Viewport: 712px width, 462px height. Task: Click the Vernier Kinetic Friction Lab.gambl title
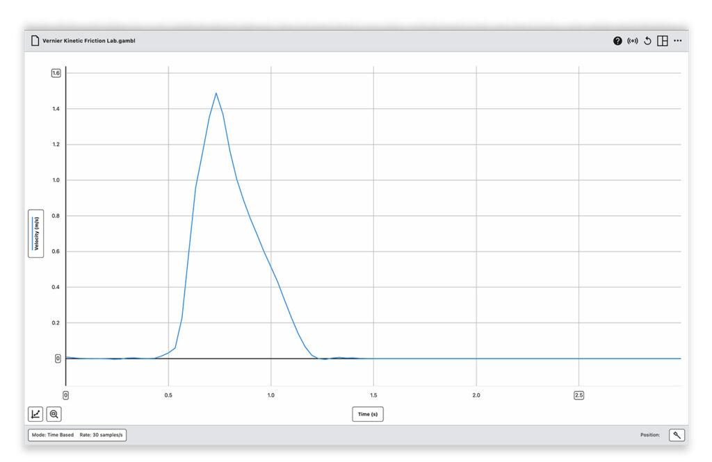tap(89, 41)
